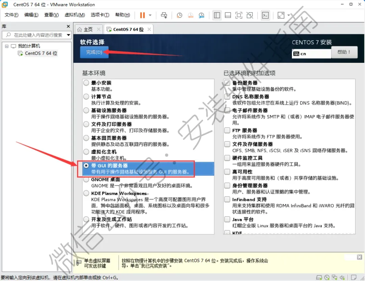Switch to the 主页 tab
This screenshot has height=281, width=365.
click(x=88, y=29)
